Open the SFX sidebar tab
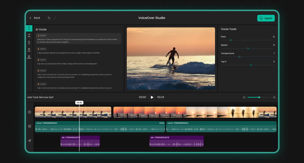 pos(29,43)
